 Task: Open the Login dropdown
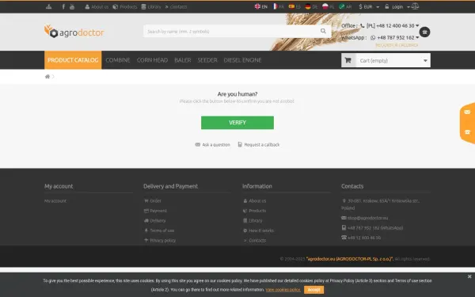point(397,6)
